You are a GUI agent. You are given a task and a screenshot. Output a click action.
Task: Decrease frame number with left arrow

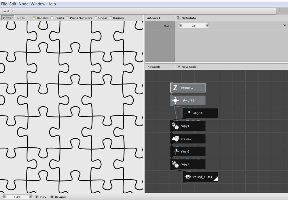tap(4, 197)
